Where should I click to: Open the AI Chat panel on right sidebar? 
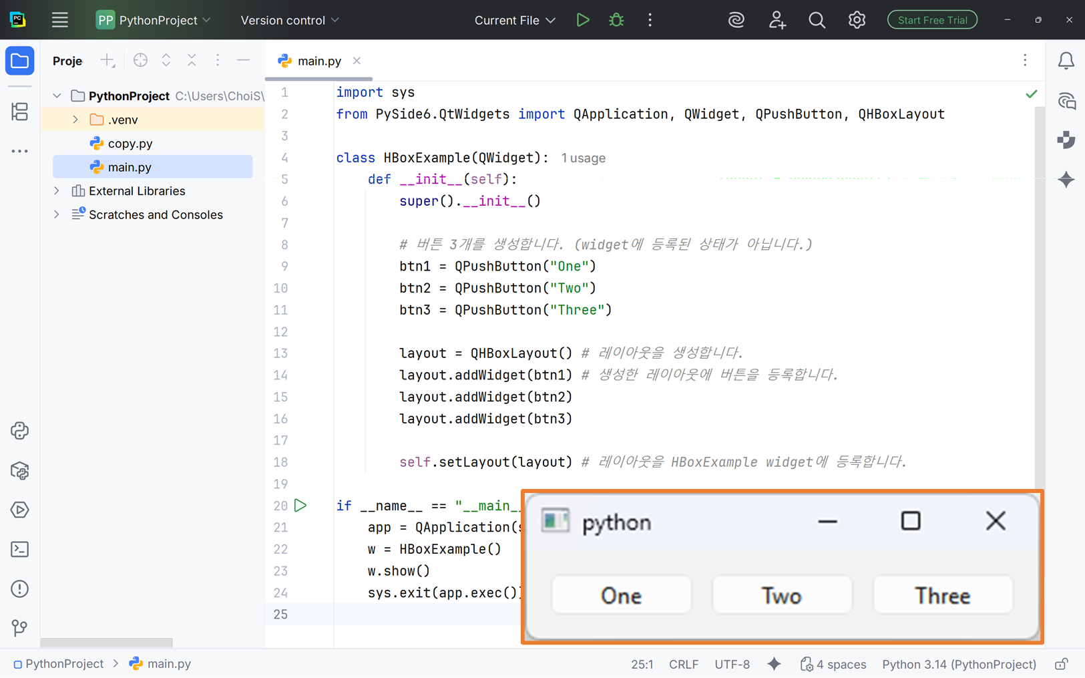tap(1066, 101)
